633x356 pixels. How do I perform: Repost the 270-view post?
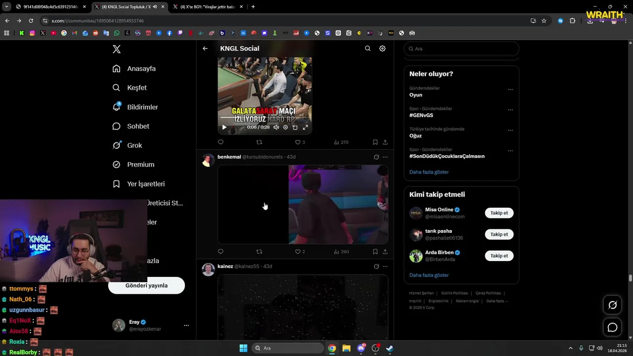pos(259,142)
